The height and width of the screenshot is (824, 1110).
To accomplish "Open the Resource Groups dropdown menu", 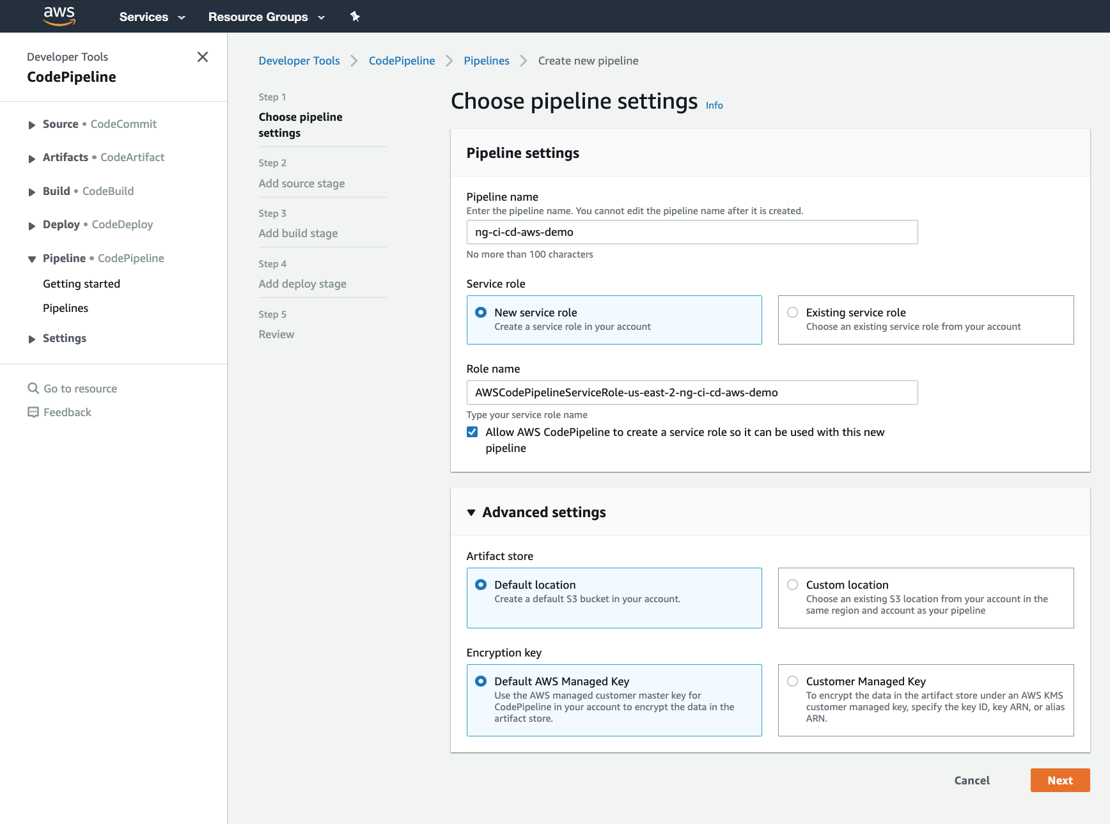I will pos(267,17).
